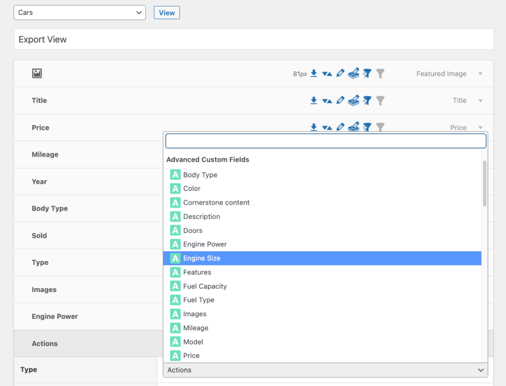Viewport: 506px width, 386px height.
Task: Click gray funnel icon in Featured Image row
Action: pos(380,74)
